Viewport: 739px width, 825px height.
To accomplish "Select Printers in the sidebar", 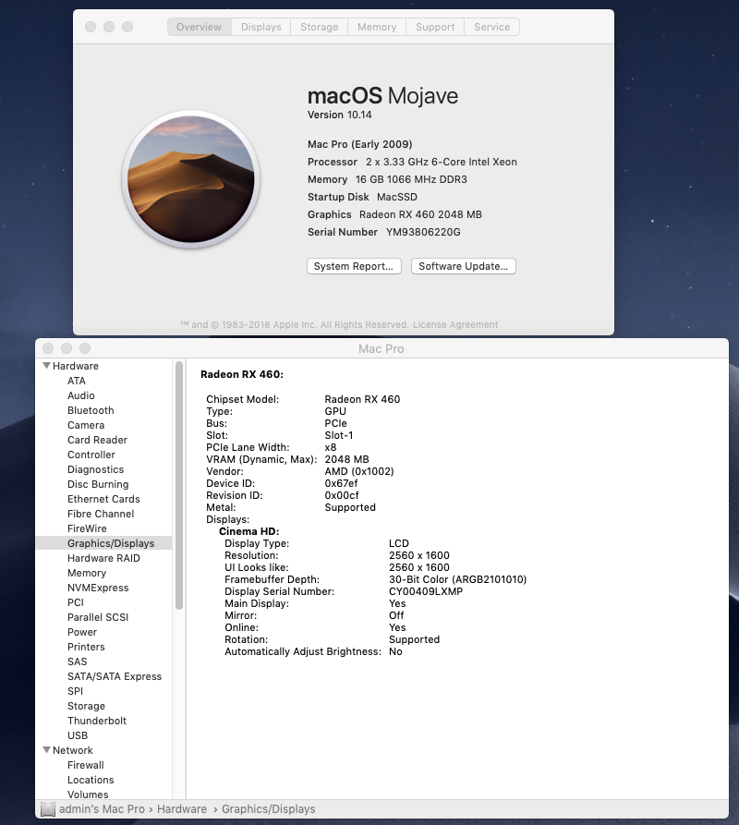I will (86, 647).
